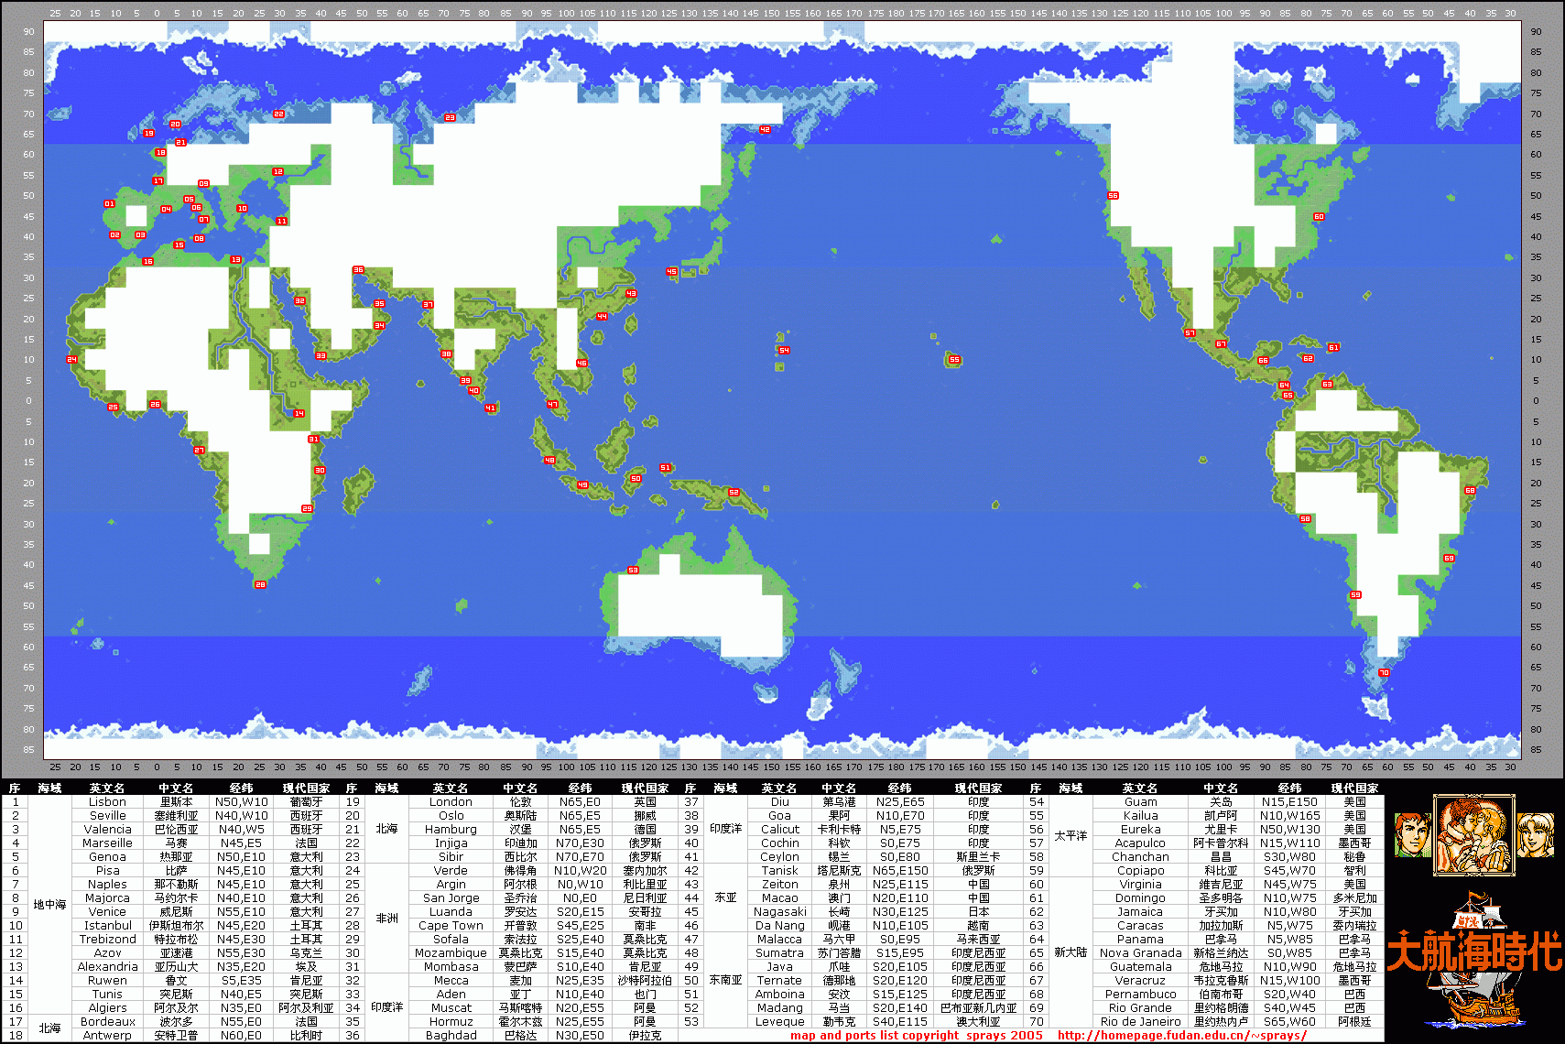This screenshot has height=1044, width=1565.
Task: Click the right blonde character portrait
Action: 1535,835
